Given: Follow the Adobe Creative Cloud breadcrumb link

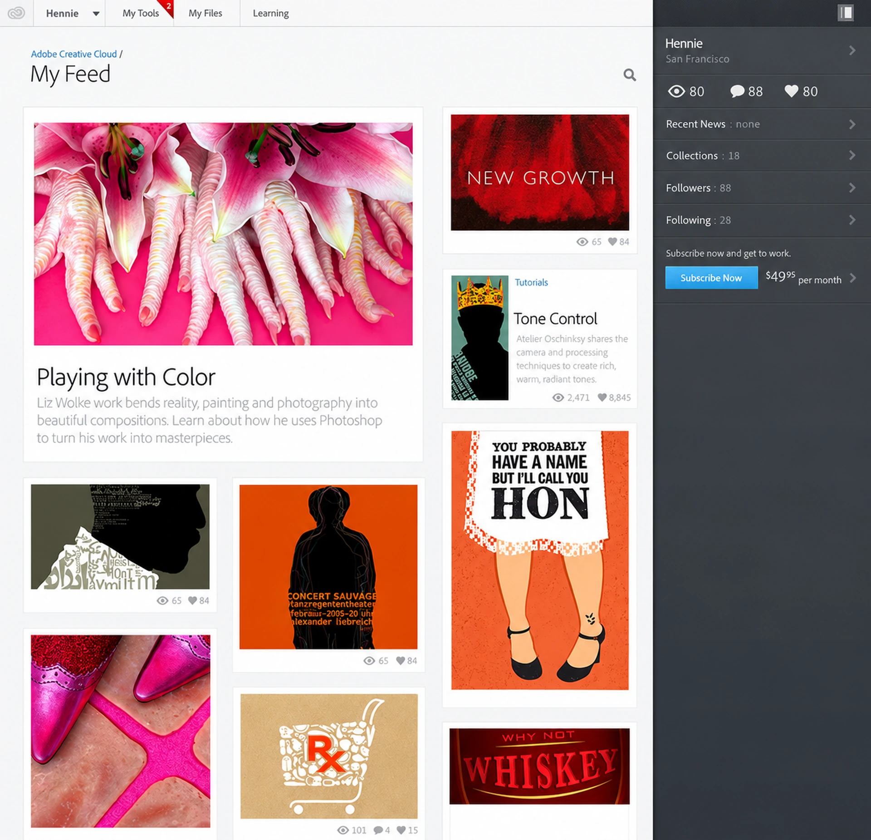Looking at the screenshot, I should click(73, 54).
